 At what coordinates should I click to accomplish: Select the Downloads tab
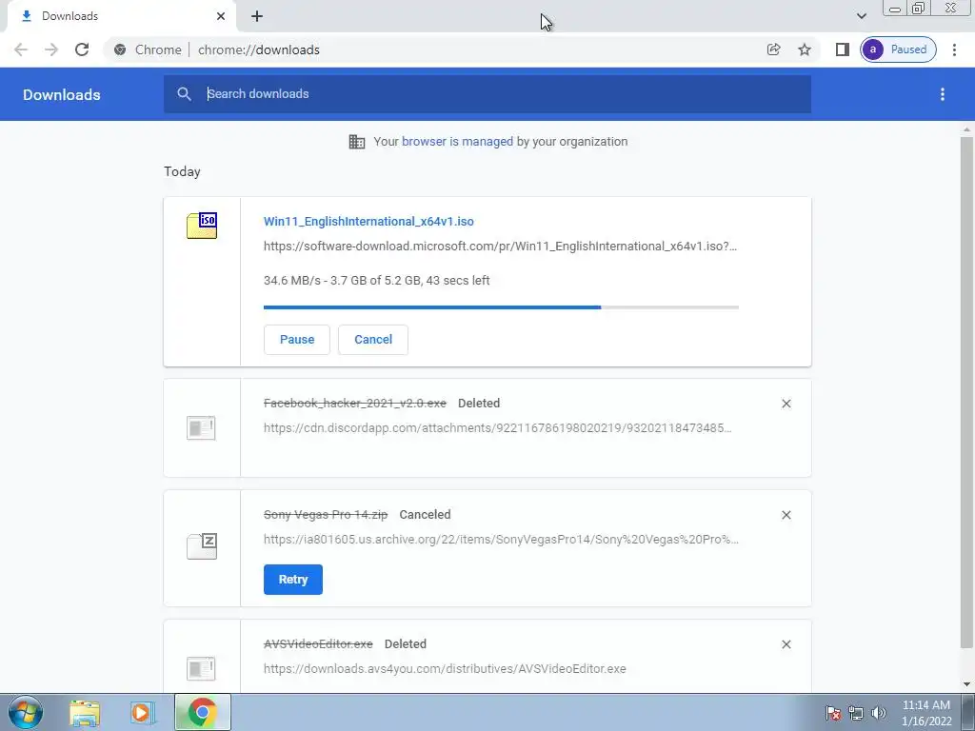point(121,16)
